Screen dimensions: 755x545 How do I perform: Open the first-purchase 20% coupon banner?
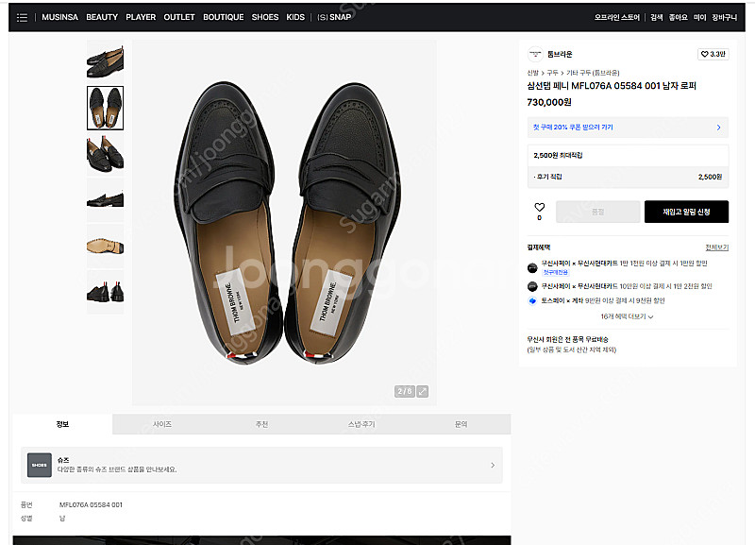(628, 128)
